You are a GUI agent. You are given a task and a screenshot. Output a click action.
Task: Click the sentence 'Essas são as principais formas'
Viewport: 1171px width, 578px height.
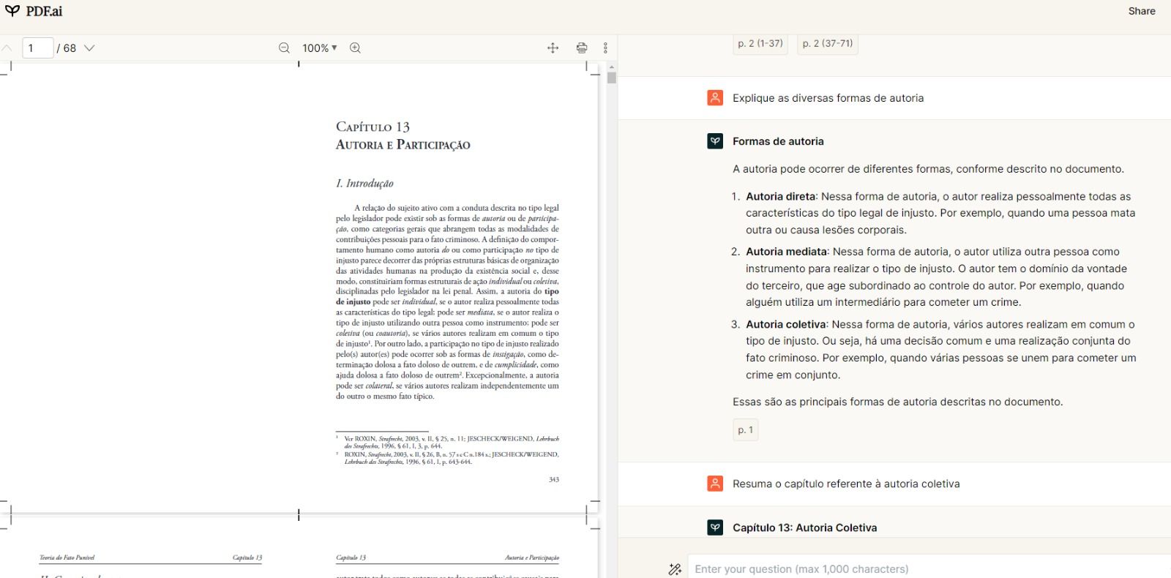pos(897,402)
